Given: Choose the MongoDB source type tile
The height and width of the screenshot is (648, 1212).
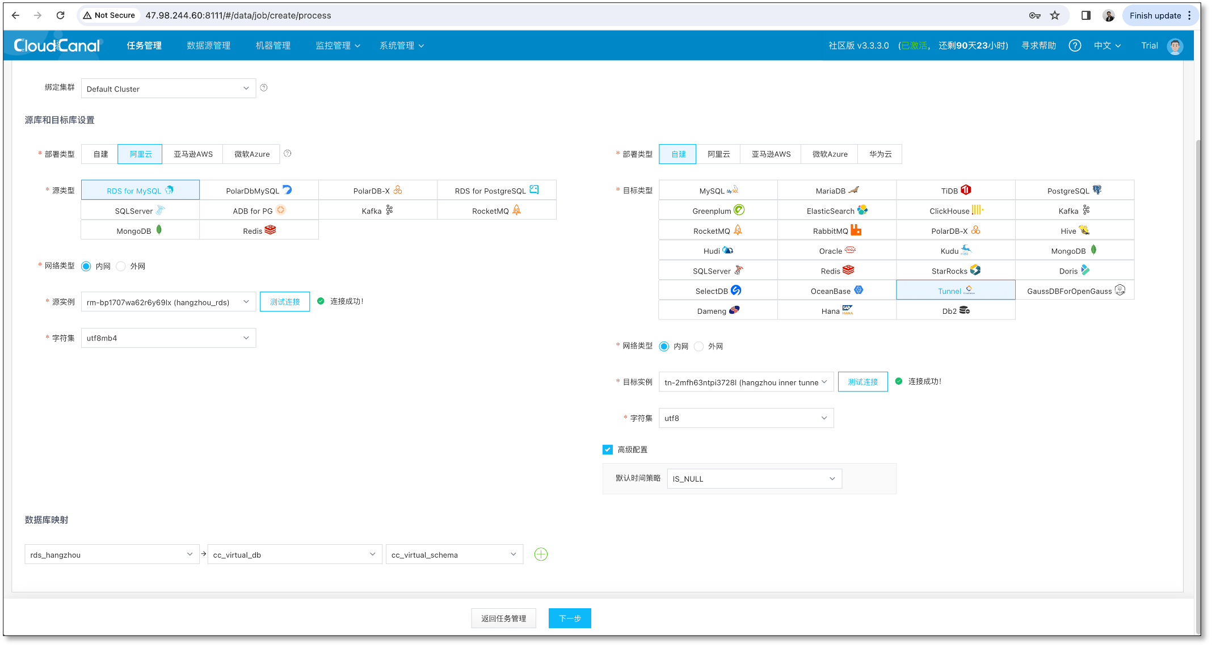Looking at the screenshot, I should coord(140,230).
